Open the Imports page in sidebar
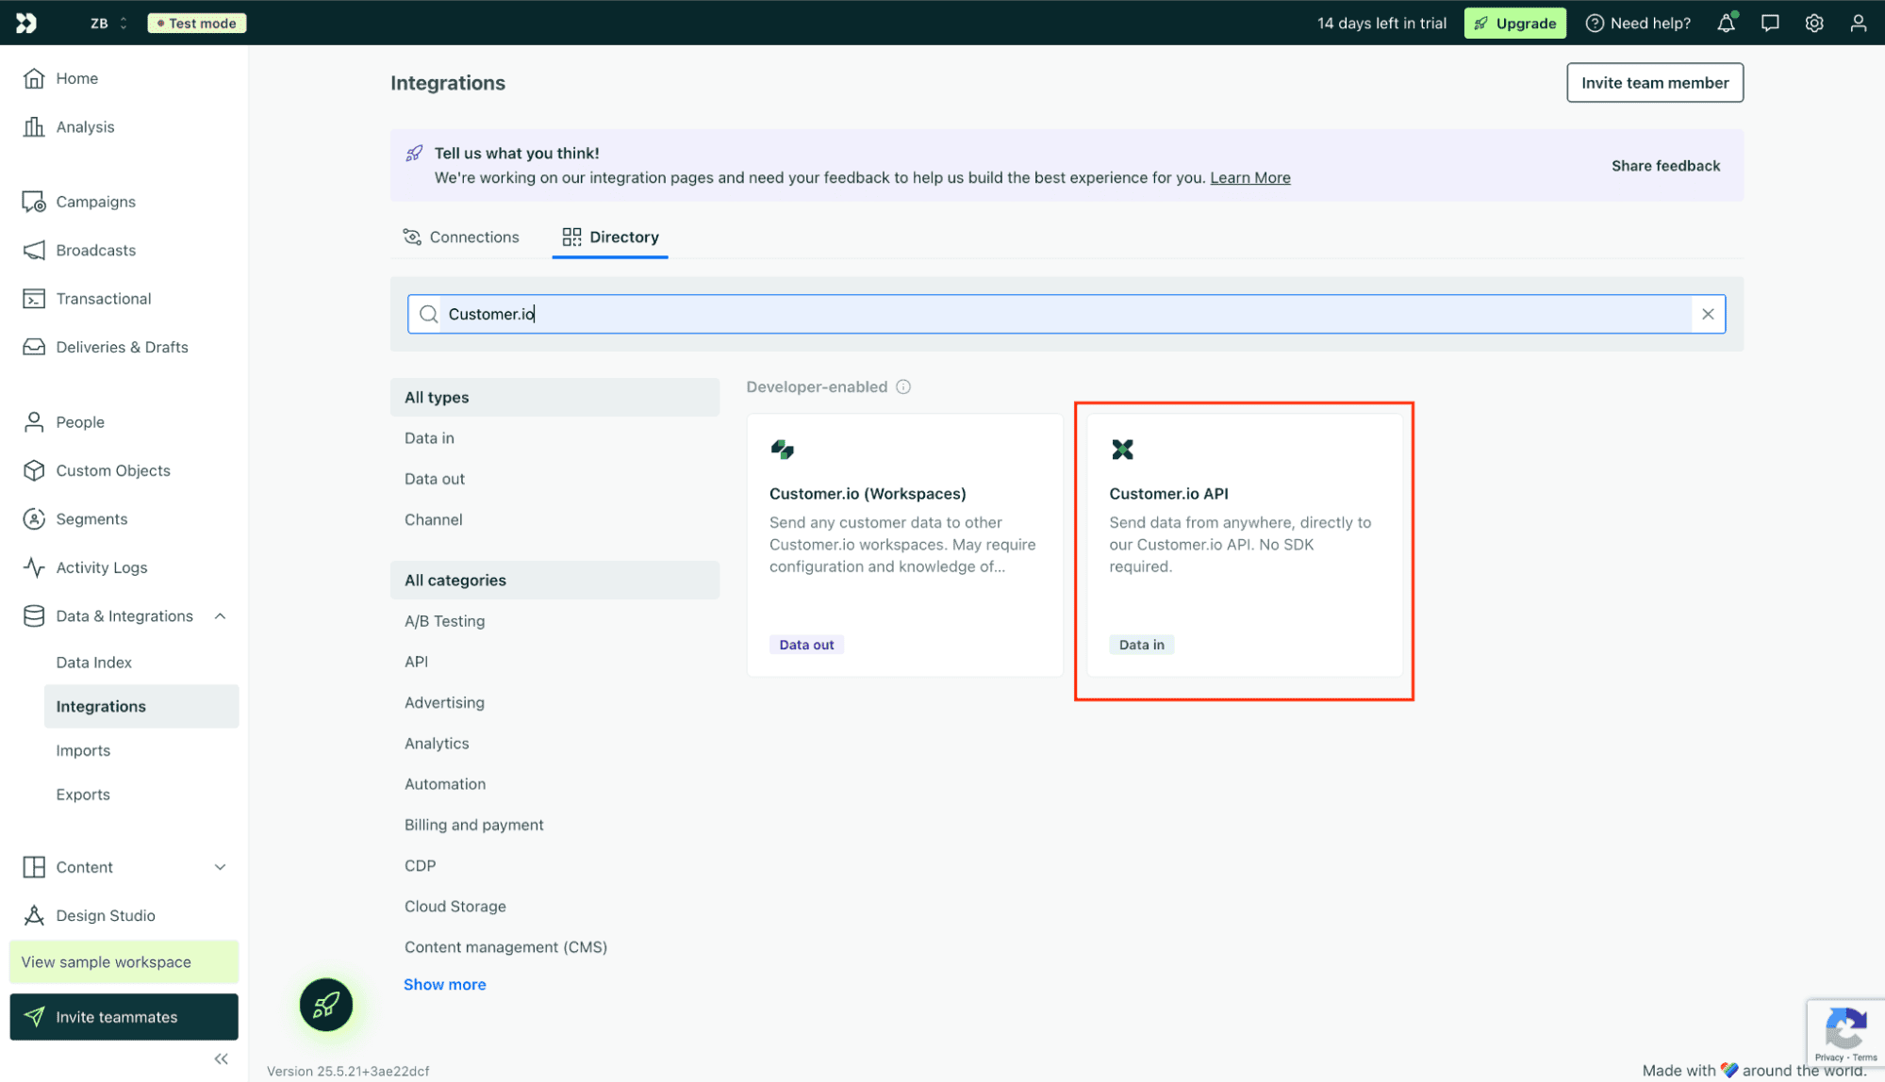Screen dimensions: 1885x1082 coord(83,749)
